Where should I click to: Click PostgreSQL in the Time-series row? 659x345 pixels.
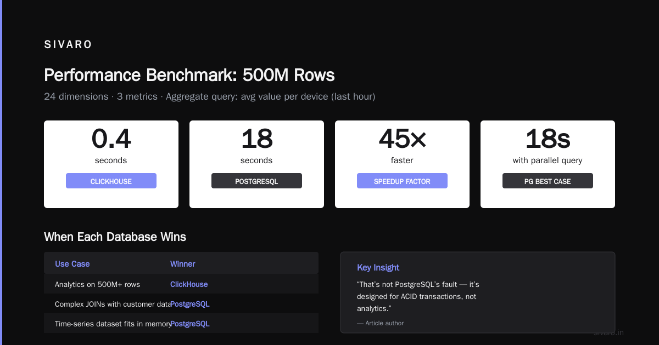coord(190,324)
